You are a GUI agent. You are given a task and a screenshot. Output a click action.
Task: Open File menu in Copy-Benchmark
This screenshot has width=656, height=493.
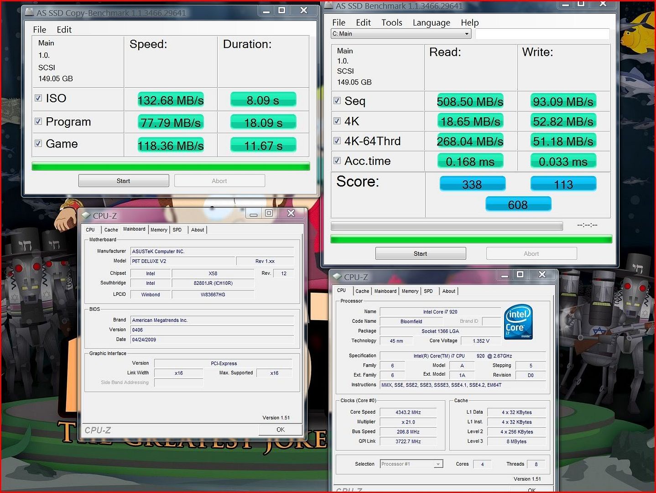40,30
